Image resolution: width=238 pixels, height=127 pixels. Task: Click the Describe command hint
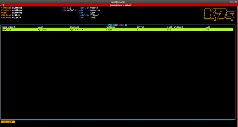coord(95,10)
